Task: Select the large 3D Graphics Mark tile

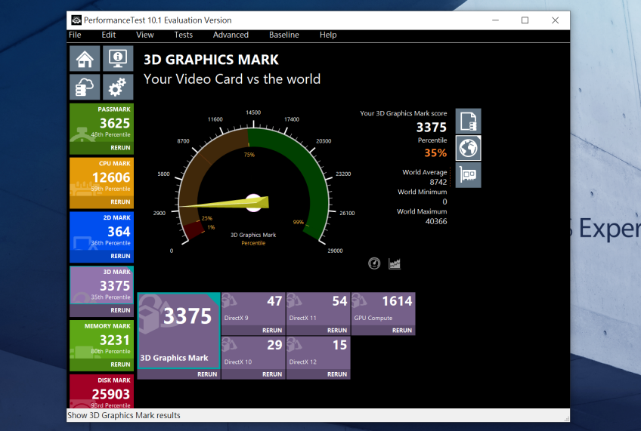Action: [178, 331]
